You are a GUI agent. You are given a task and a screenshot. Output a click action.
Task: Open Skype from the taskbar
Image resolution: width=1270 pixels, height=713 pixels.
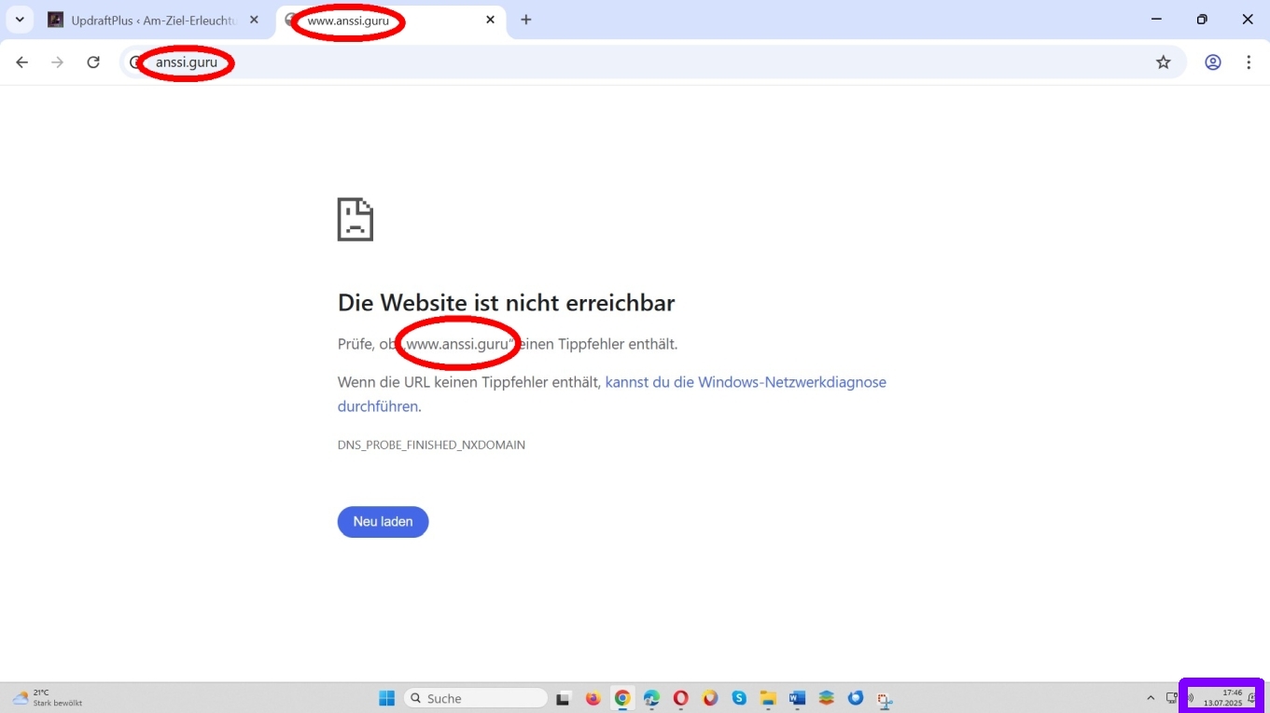pos(739,698)
